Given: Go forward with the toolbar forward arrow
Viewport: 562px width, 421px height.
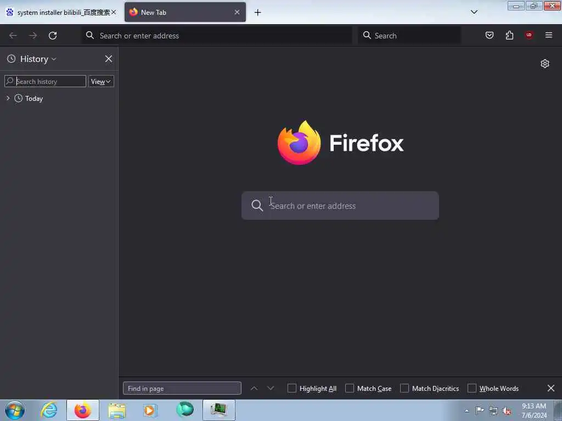Looking at the screenshot, I should tap(33, 36).
